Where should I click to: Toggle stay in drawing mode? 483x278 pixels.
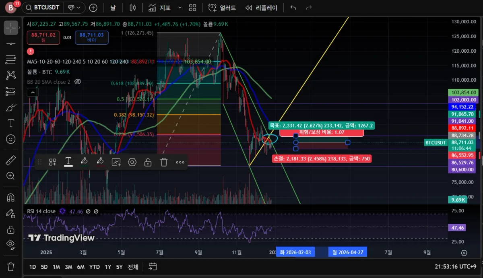click(x=11, y=214)
